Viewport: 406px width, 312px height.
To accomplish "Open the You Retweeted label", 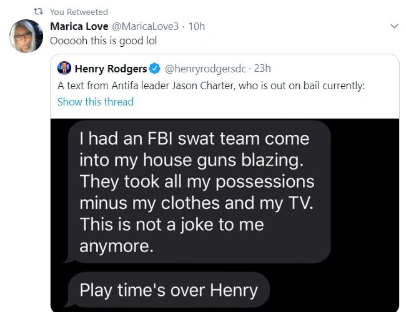I will tap(79, 12).
